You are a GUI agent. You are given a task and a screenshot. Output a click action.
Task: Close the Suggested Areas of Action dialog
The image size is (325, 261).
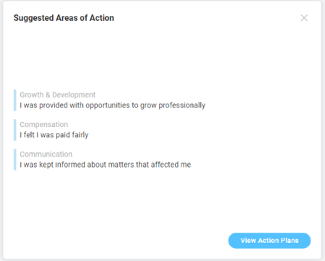click(304, 18)
